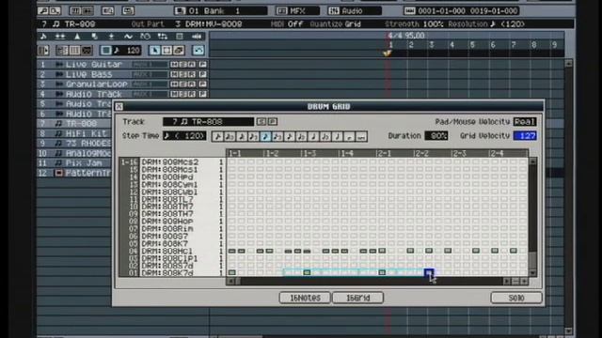Open the MFX section in top bar
Screen dimensions: 602x338
pyautogui.click(x=298, y=11)
